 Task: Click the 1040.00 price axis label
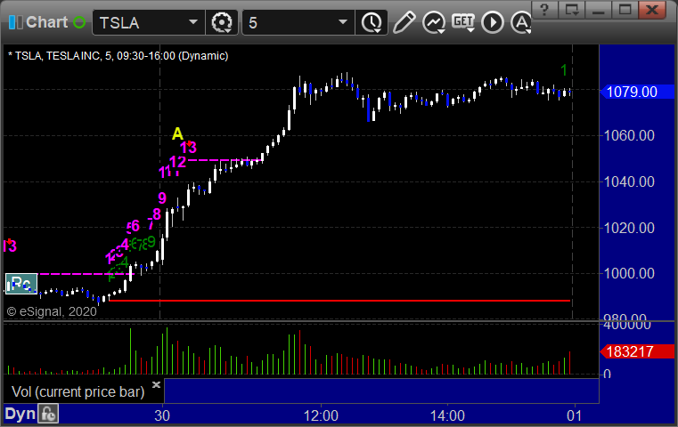(x=629, y=181)
